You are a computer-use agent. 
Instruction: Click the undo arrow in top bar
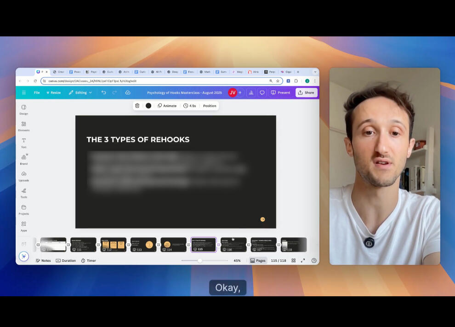(104, 92)
